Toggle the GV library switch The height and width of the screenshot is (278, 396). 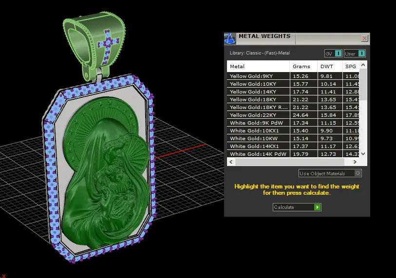333,54
